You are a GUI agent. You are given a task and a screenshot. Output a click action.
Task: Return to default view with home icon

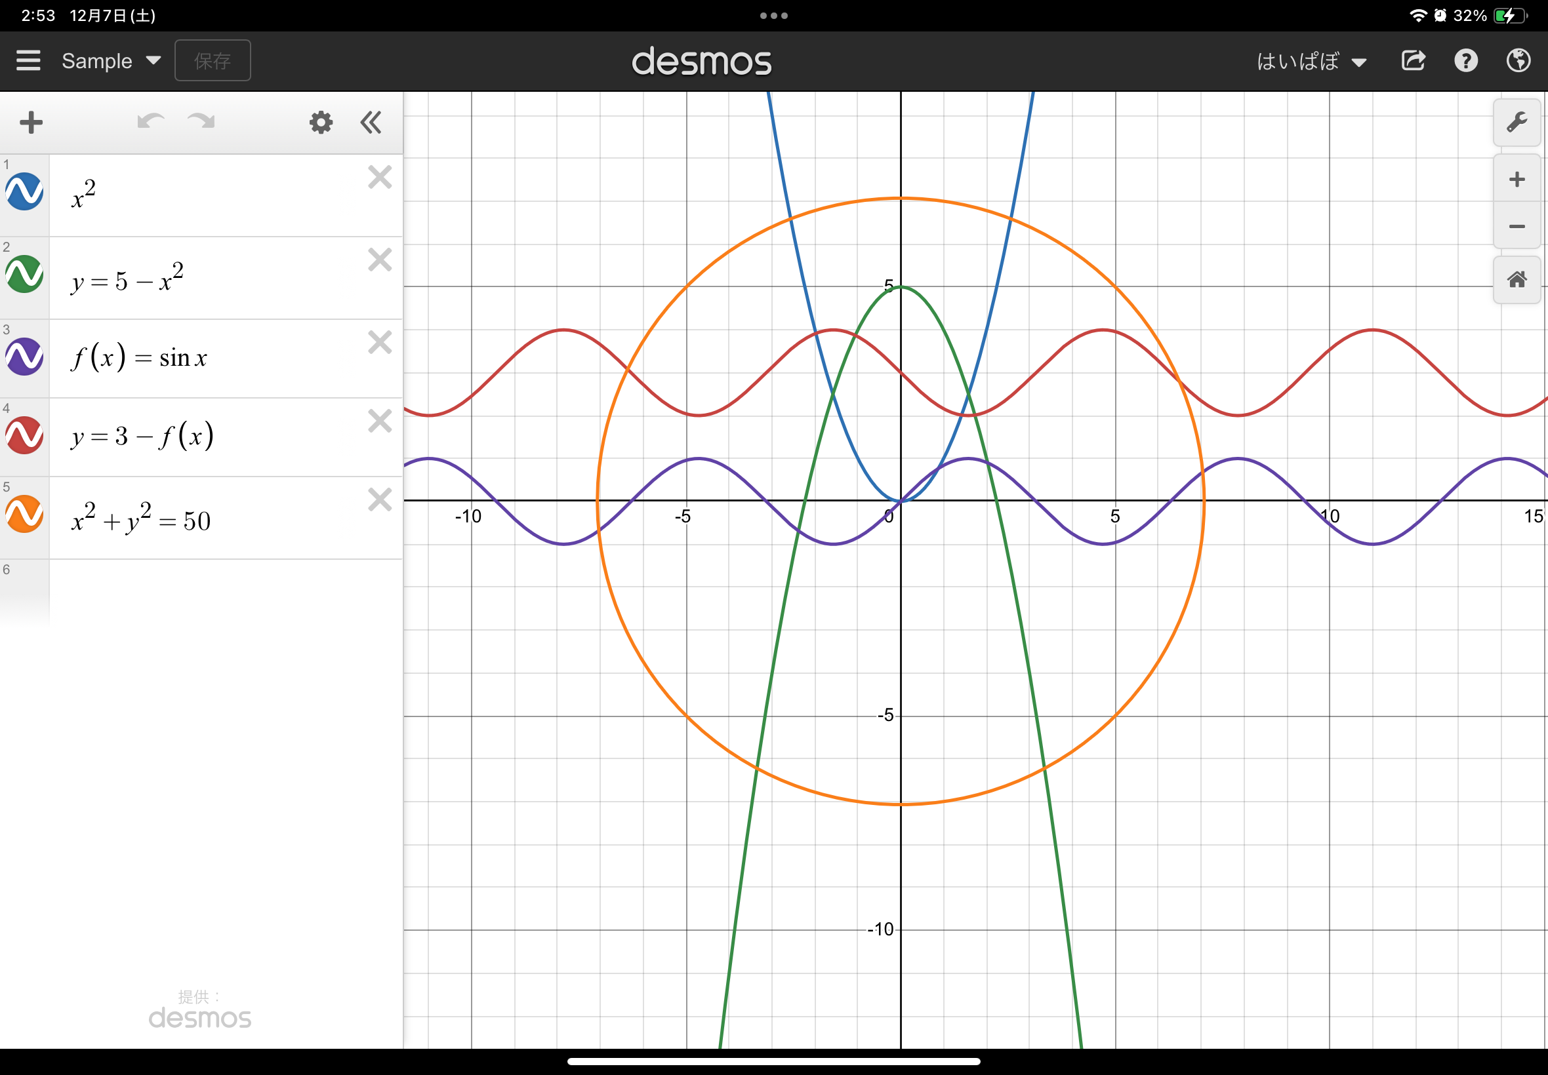tap(1517, 278)
